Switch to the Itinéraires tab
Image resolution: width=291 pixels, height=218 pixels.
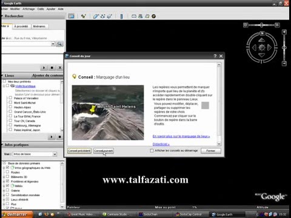(39, 27)
